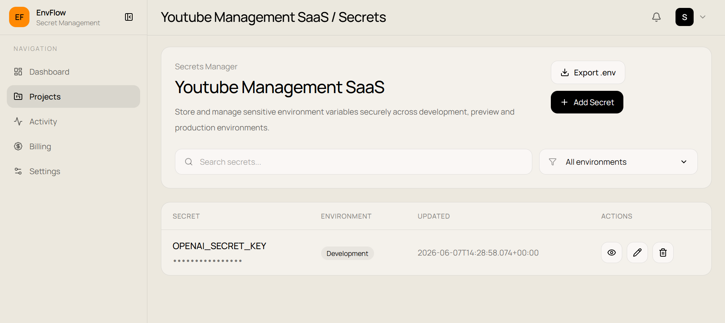This screenshot has height=323, width=725.
Task: Open the notifications bell
Action: [656, 17]
